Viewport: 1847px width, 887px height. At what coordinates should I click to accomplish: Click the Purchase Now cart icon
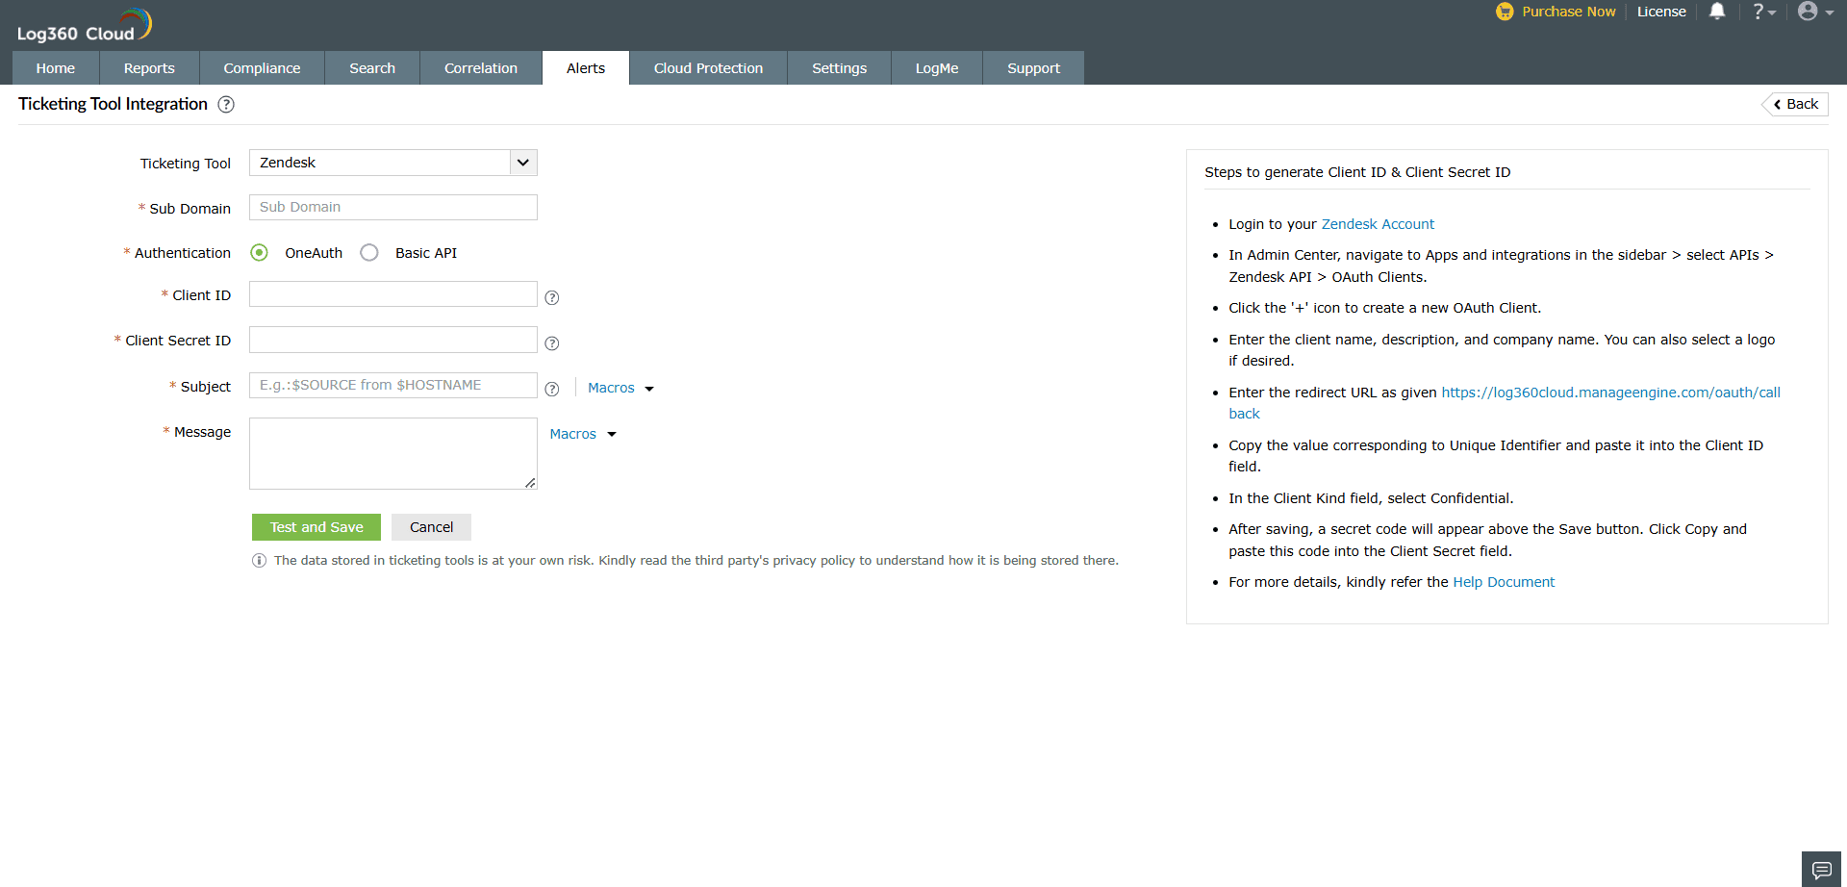click(1505, 12)
